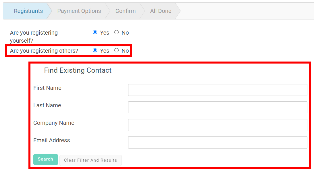Click the Last Name label
This screenshot has height=170, width=314.
[47, 105]
